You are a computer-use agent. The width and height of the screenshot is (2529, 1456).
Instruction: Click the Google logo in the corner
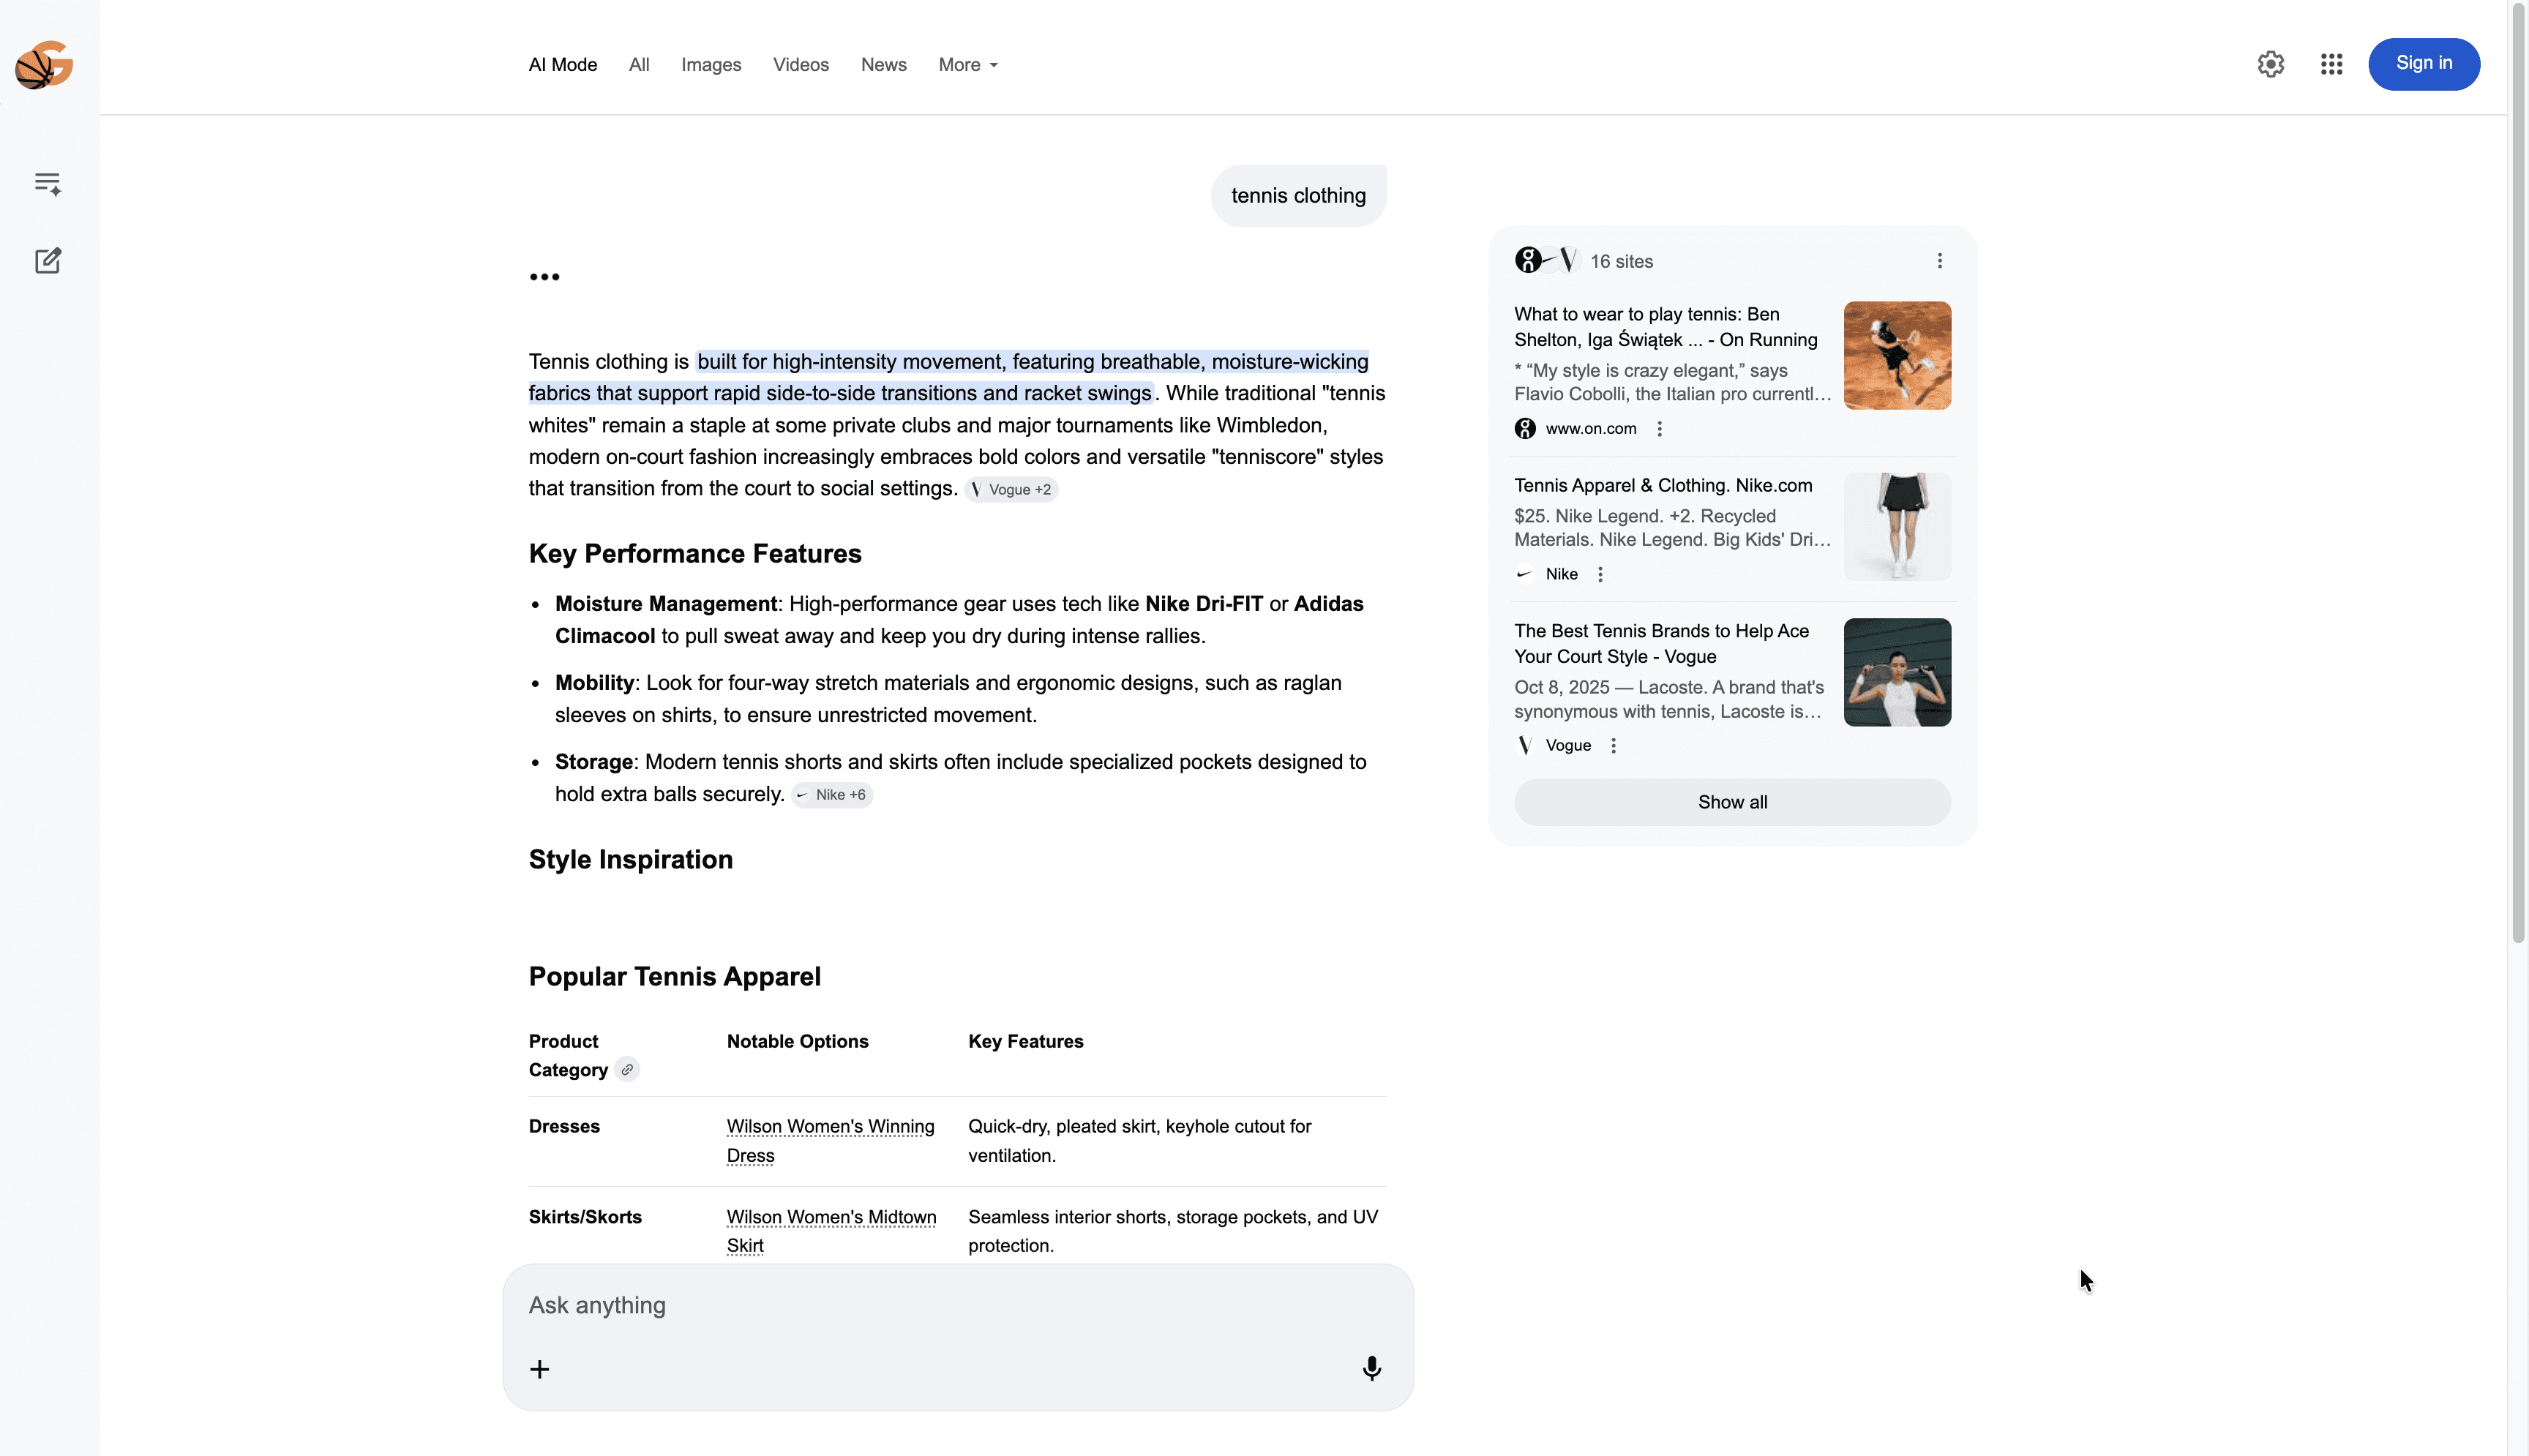tap(44, 64)
